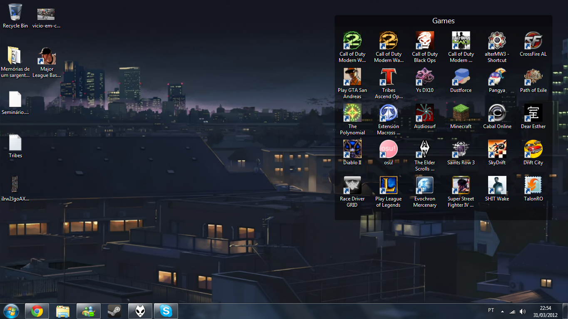Open Skype from the taskbar

166,311
